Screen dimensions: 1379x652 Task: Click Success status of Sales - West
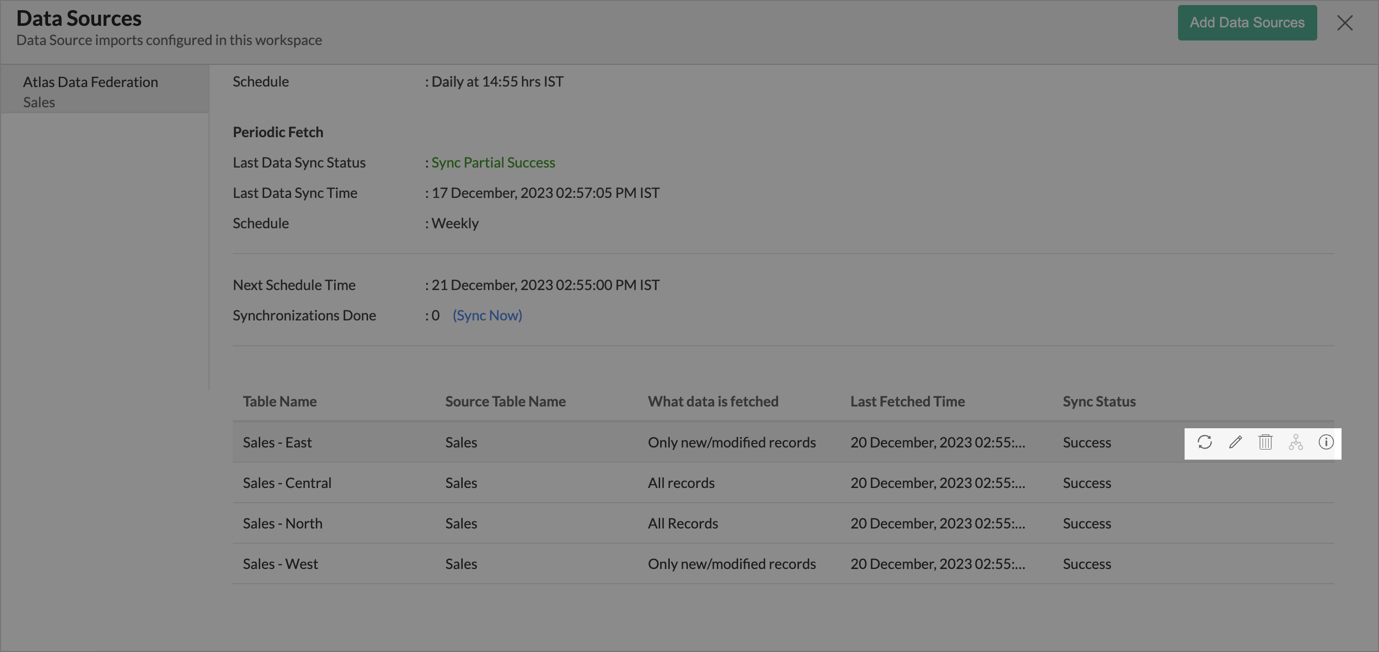(x=1087, y=564)
